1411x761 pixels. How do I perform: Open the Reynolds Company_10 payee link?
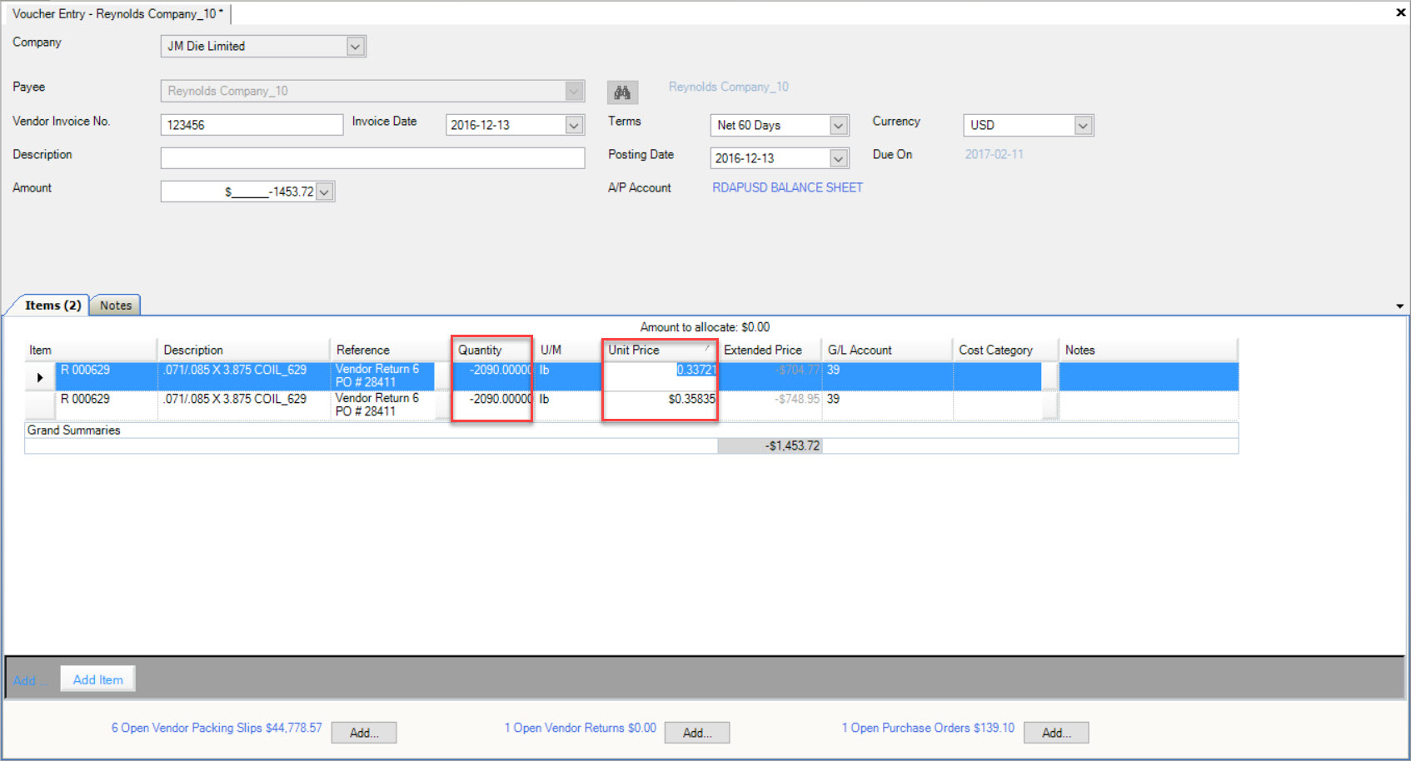pos(728,87)
